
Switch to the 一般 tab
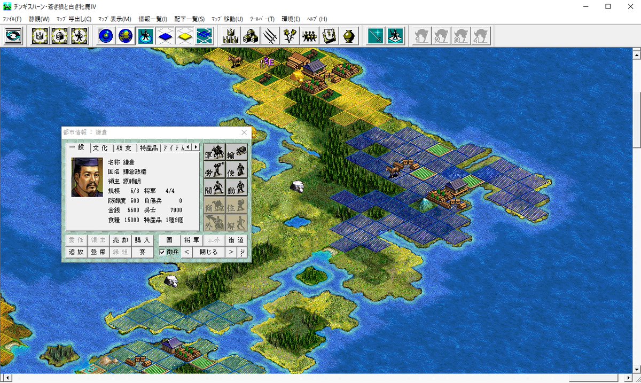click(76, 147)
